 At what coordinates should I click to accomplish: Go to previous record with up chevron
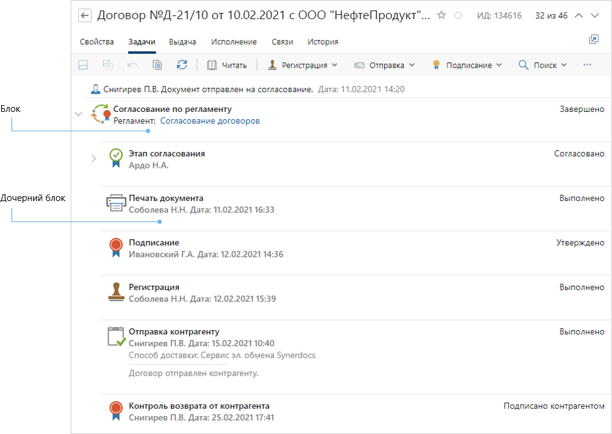tap(578, 15)
